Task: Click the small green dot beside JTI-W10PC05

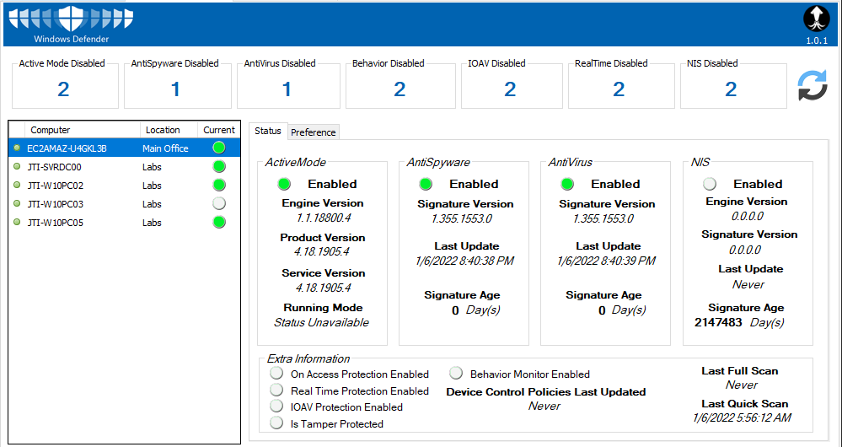Action: (x=17, y=223)
